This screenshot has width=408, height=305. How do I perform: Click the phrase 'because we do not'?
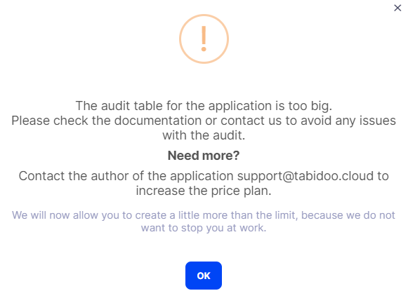[348, 215]
